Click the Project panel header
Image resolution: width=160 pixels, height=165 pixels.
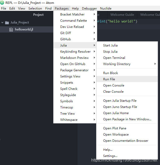pos(38,15)
